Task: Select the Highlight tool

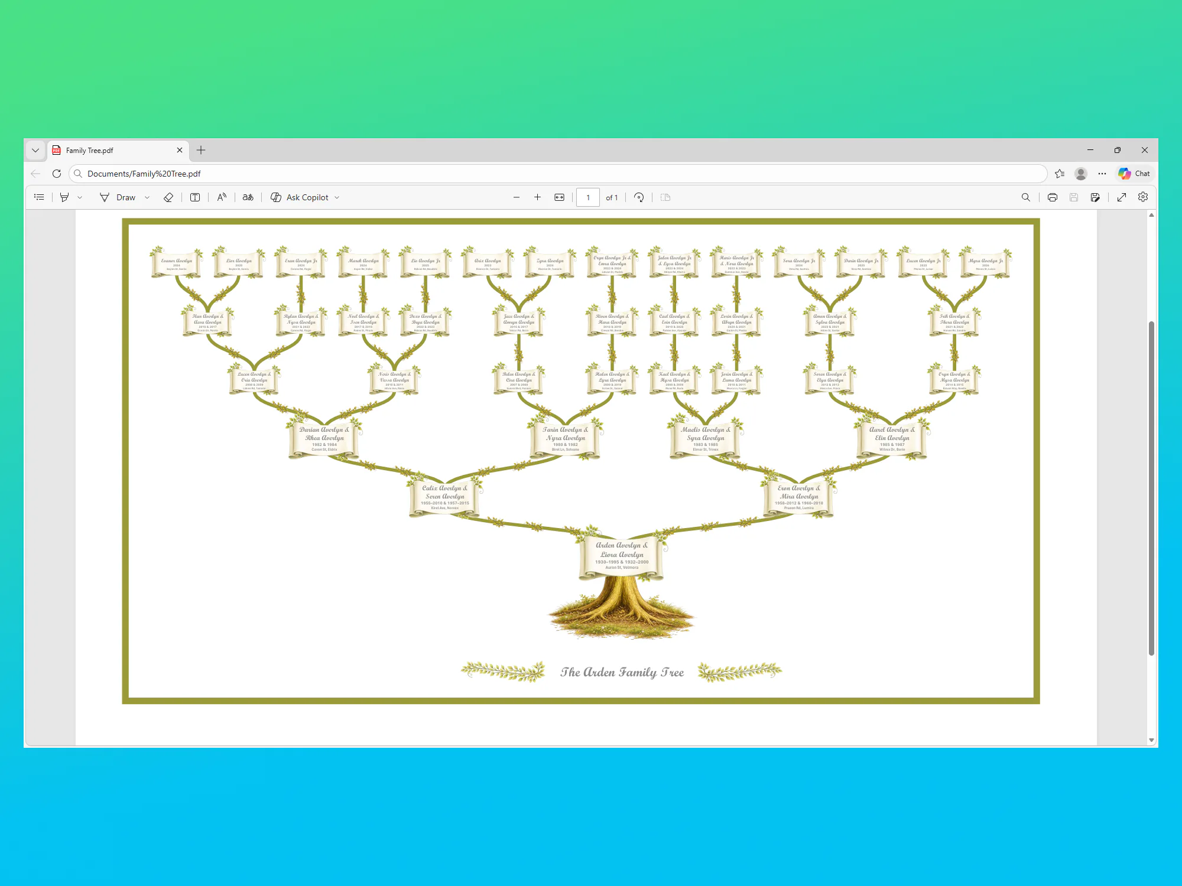Action: (x=64, y=197)
